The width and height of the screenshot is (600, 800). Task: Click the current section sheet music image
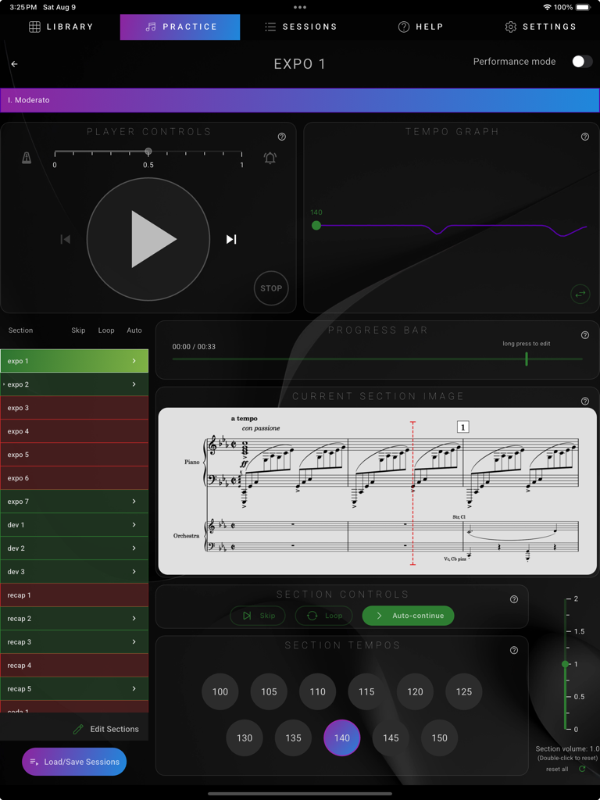[x=377, y=491]
